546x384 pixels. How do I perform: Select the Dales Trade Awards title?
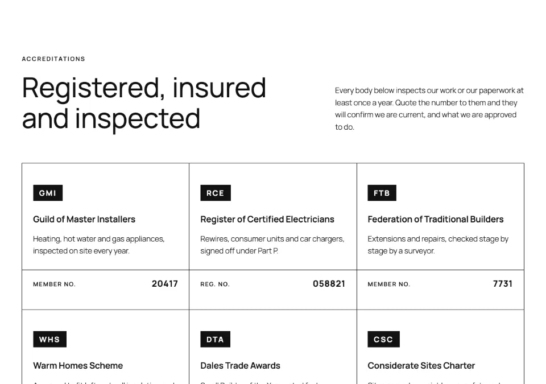coord(240,366)
